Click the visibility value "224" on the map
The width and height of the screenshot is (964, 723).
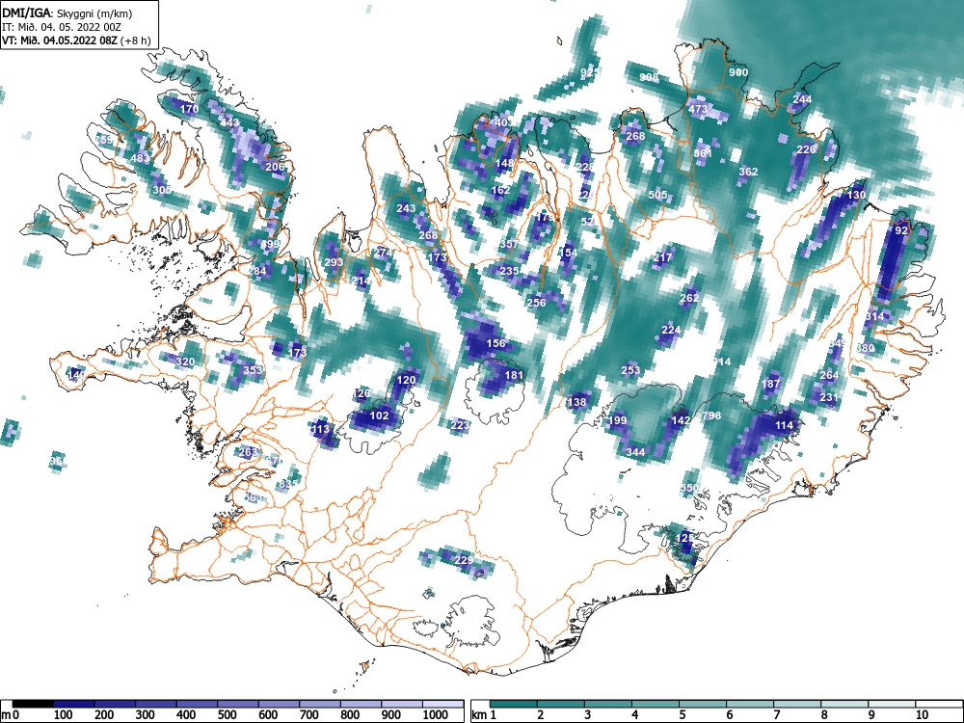click(671, 330)
